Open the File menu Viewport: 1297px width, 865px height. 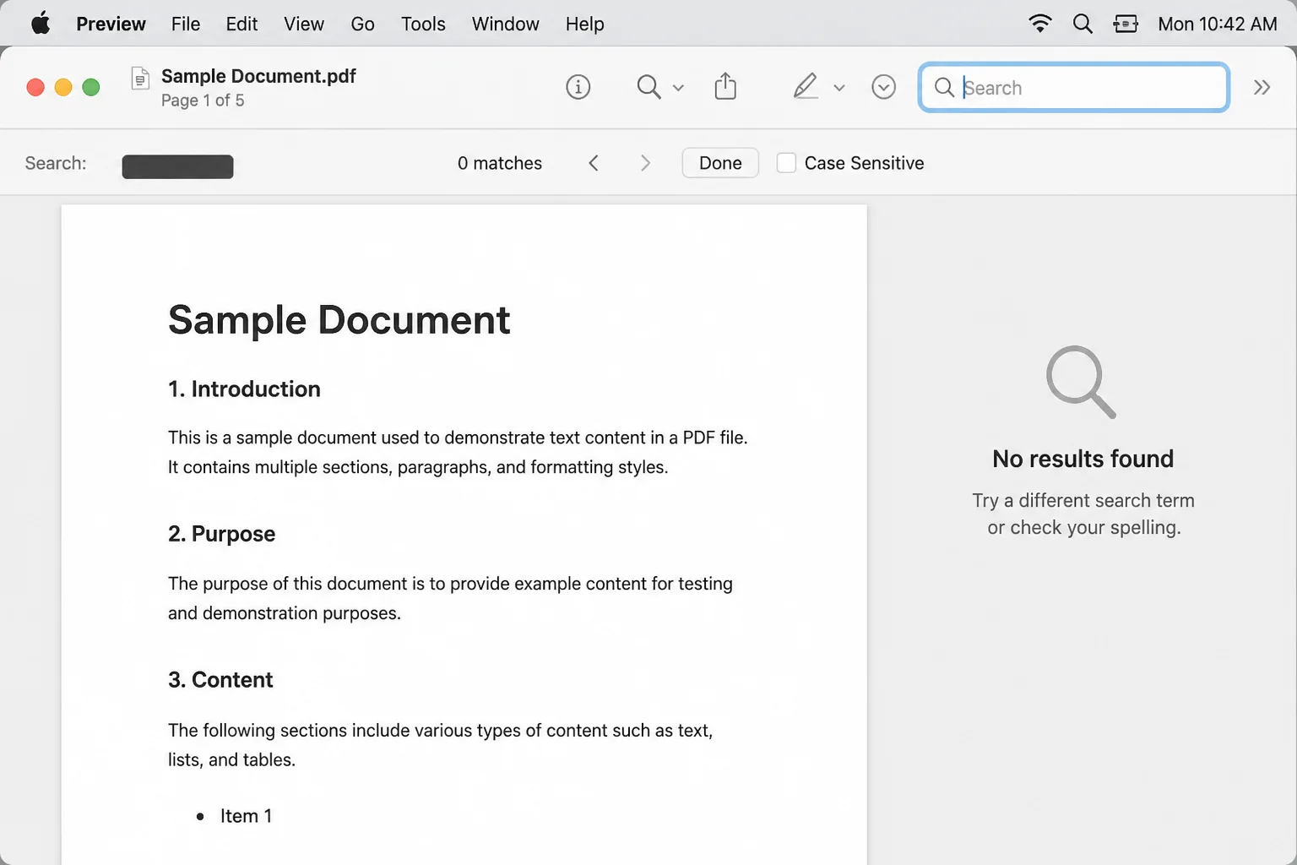coord(186,24)
